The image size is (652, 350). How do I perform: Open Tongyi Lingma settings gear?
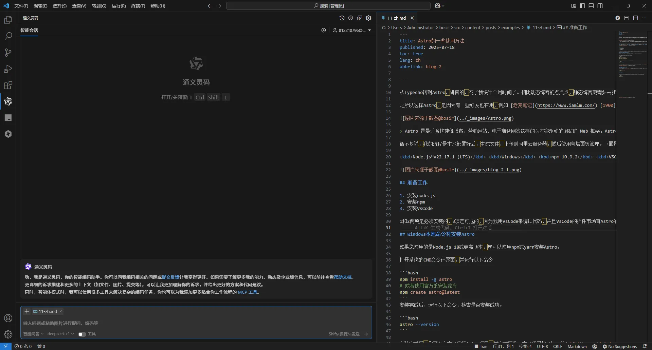368,18
